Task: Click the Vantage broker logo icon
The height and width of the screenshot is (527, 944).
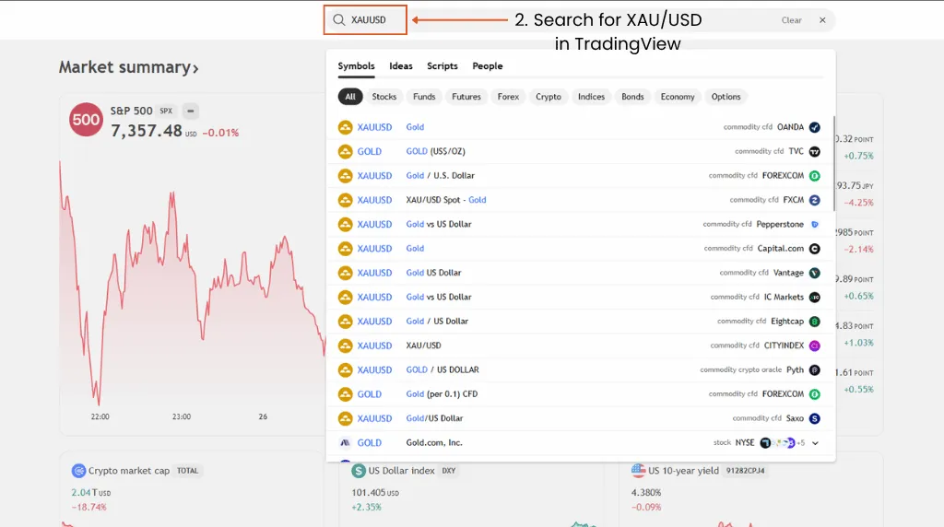Action: 815,273
